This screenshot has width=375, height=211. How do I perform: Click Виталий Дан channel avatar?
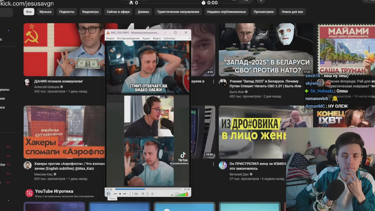click(x=223, y=165)
